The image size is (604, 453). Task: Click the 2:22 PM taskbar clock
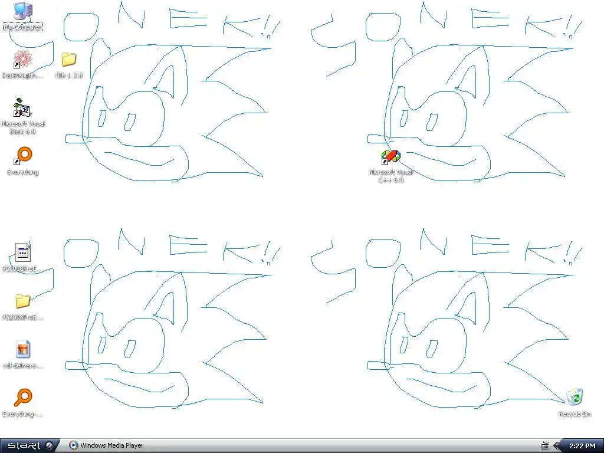click(x=582, y=446)
